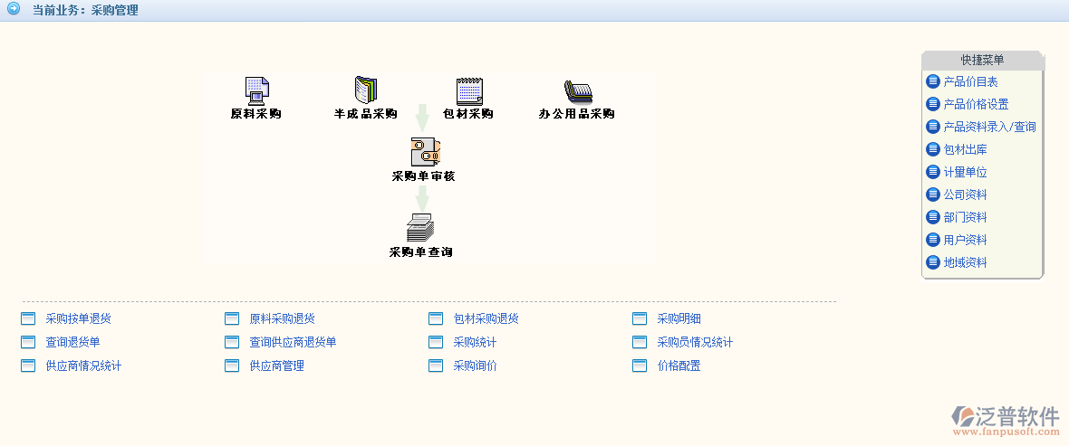Click the 快捷菜单 panel header
1069x446 pixels.
click(x=982, y=61)
